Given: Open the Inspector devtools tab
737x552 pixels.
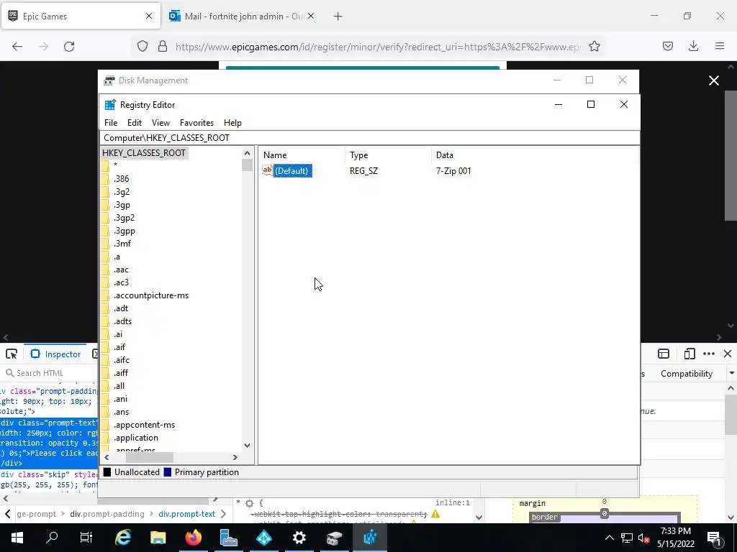Looking at the screenshot, I should [55, 354].
